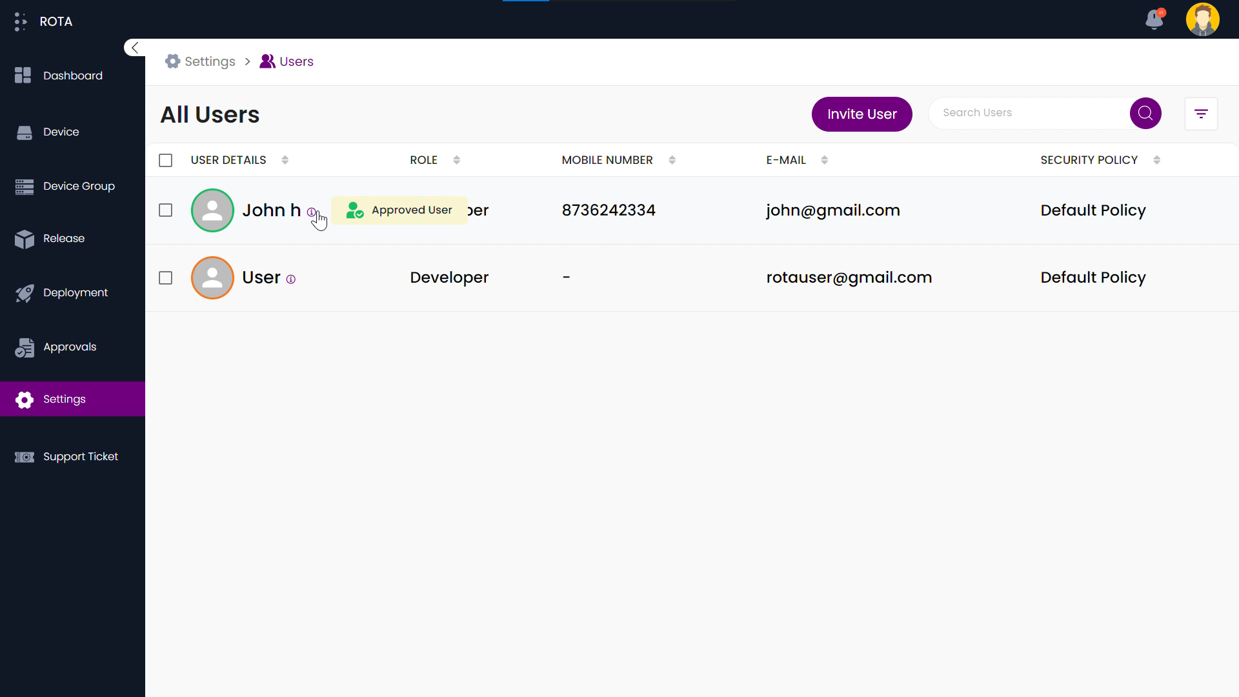The image size is (1239, 697).
Task: Click the Dashboard sidebar icon
Action: tap(23, 75)
